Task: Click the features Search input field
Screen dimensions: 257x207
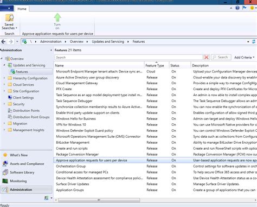Action: coord(128,57)
